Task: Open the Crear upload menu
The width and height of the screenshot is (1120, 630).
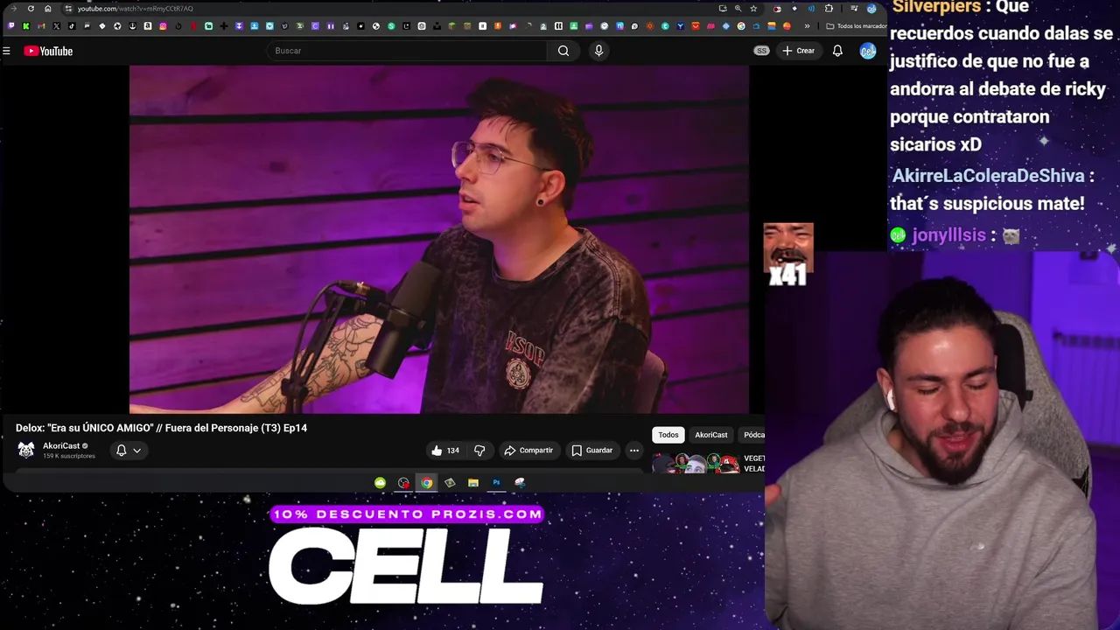Action: [x=798, y=51]
